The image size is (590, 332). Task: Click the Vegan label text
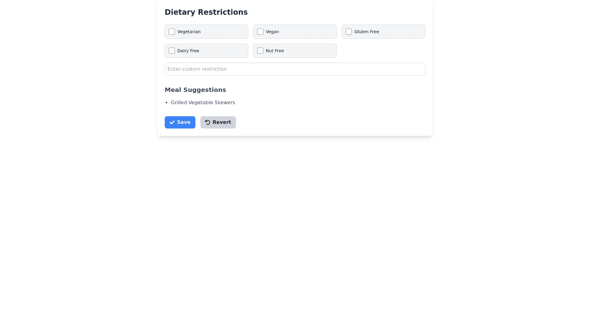(272, 32)
